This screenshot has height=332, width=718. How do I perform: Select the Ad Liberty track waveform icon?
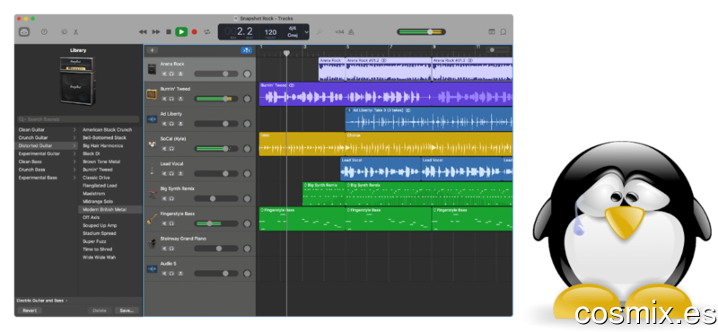(152, 119)
